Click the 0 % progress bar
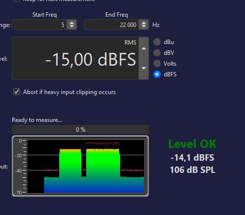Image resolution: width=245 pixels, height=215 pixels. (x=80, y=130)
